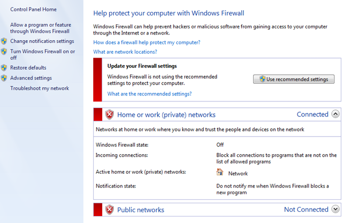Screen dimensions: 349x223
Task: Click the shield icon inside Use recommended settings button
Action: click(263, 79)
